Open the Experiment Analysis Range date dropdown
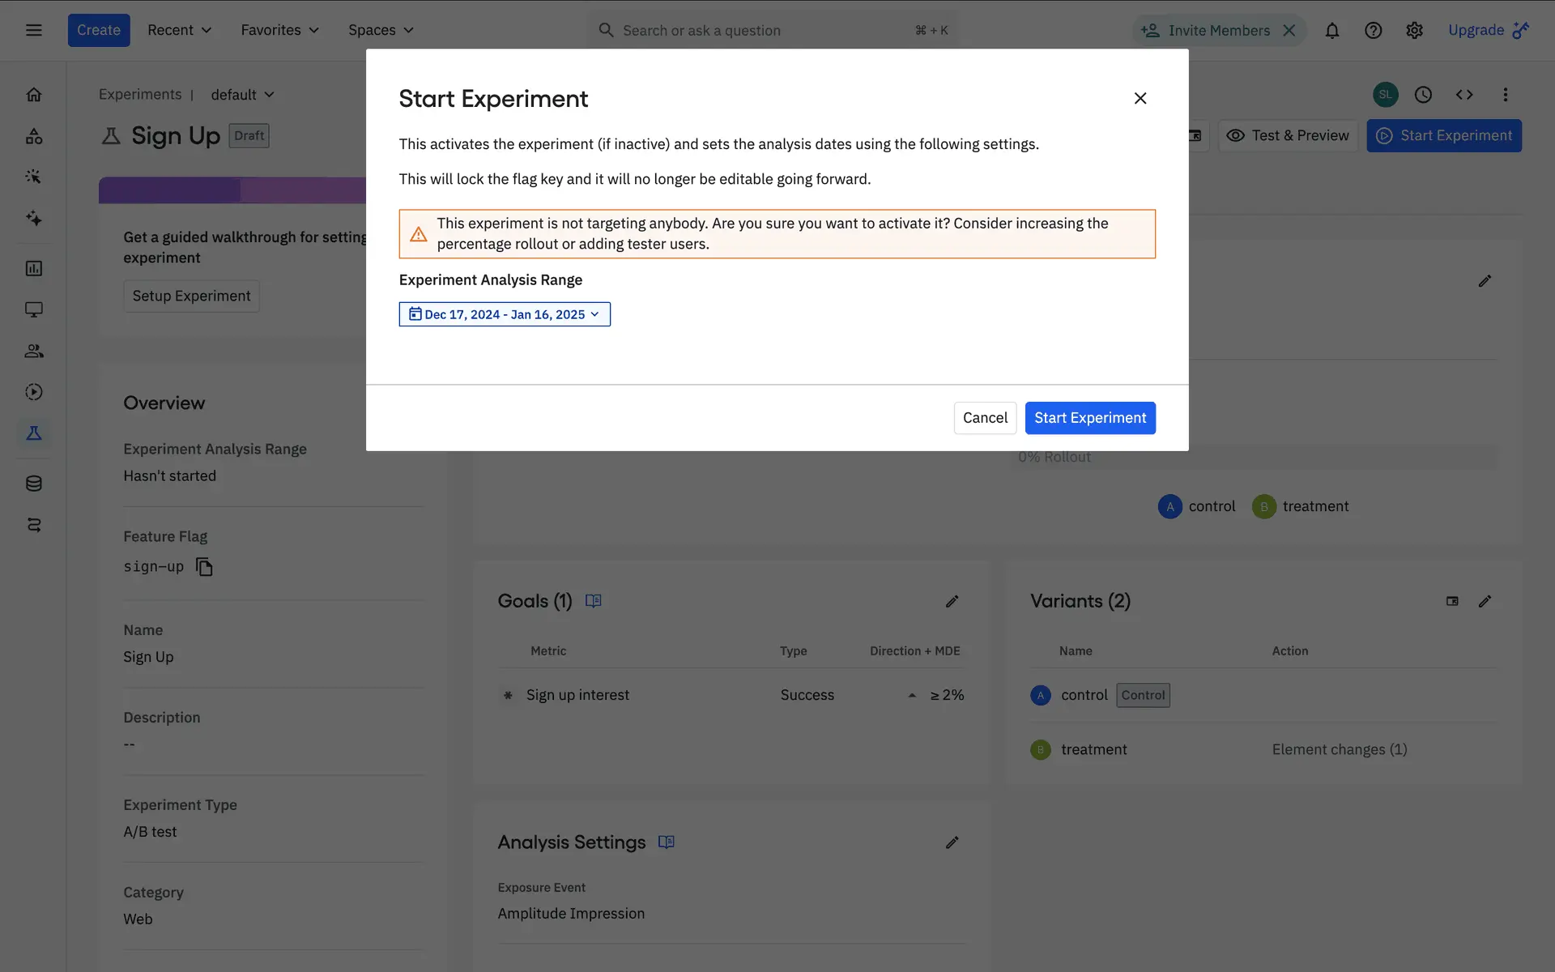 [504, 314]
